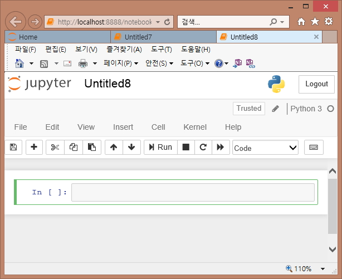Open 즐겨찾기(A) menu
Image resolution: width=342 pixels, height=279 pixels.
click(x=124, y=50)
